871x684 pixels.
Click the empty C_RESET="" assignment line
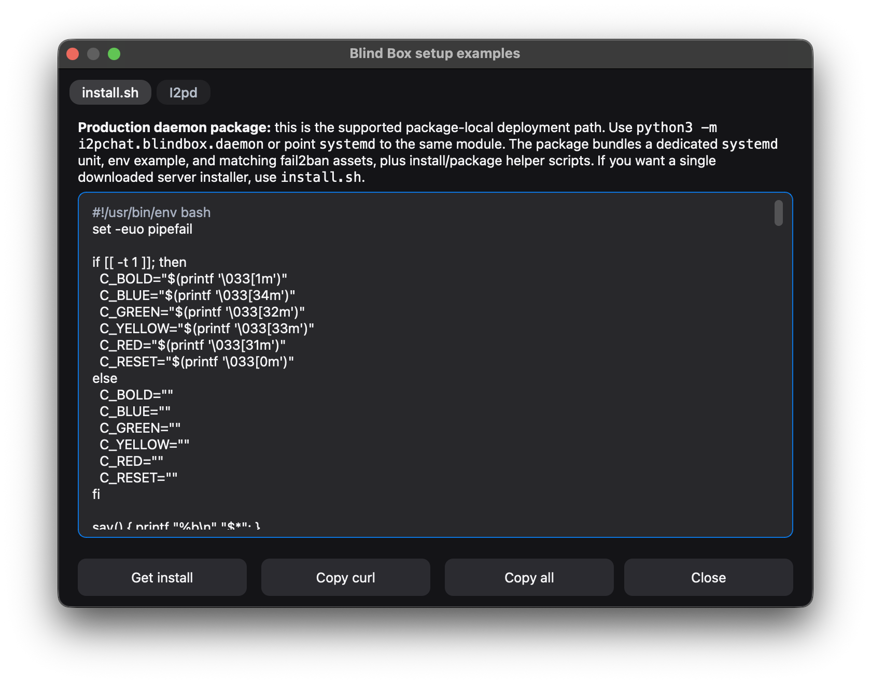pos(138,478)
